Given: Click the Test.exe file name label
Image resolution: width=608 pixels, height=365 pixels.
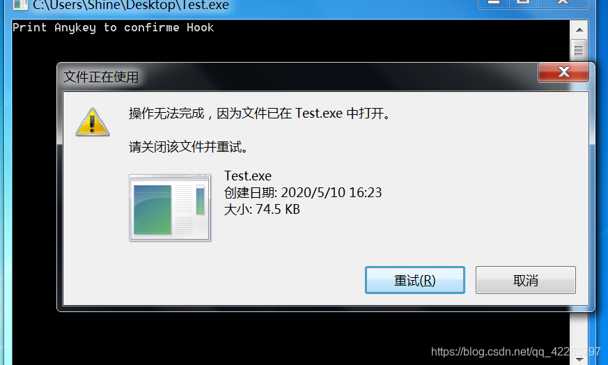Looking at the screenshot, I should click(248, 176).
